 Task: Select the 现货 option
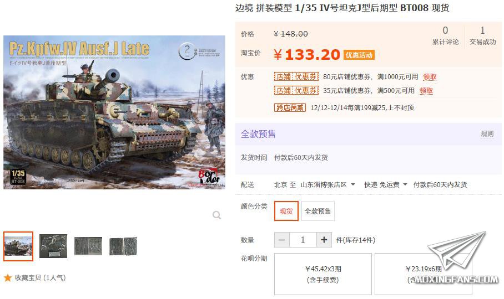click(286, 211)
